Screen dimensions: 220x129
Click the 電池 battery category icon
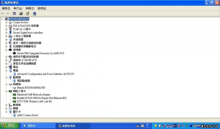pyautogui.click(x=10, y=67)
